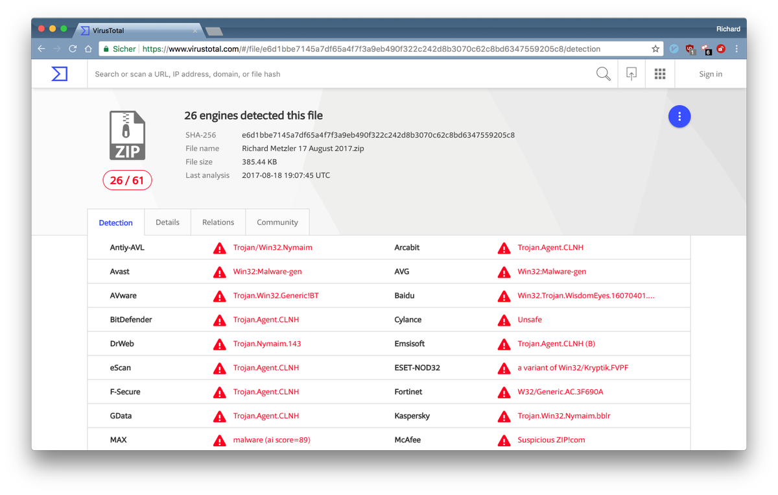The image size is (778, 495).
Task: Click the warning icon in DrWeb row
Action: [220, 344]
